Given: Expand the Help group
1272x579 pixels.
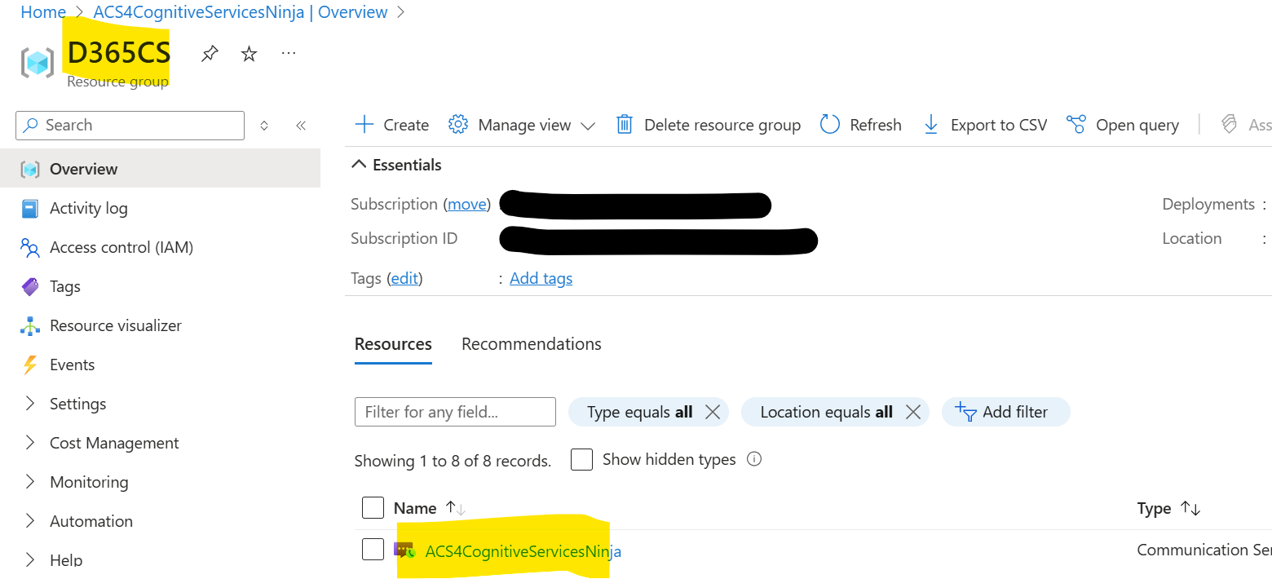Looking at the screenshot, I should (30, 559).
